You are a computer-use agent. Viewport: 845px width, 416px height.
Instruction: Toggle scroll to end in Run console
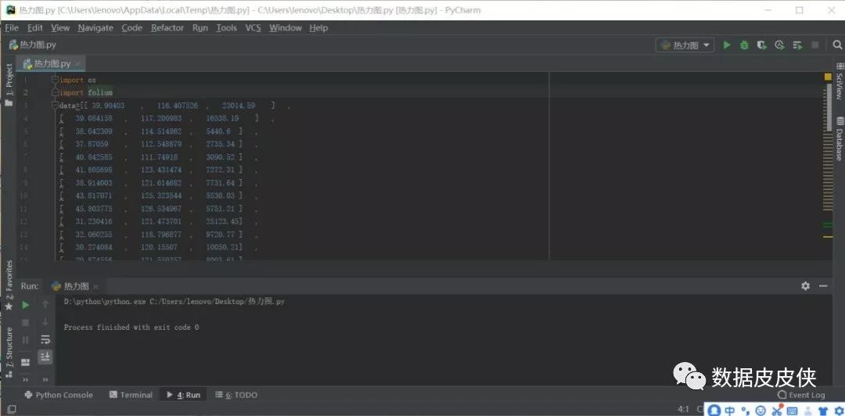[x=45, y=357]
